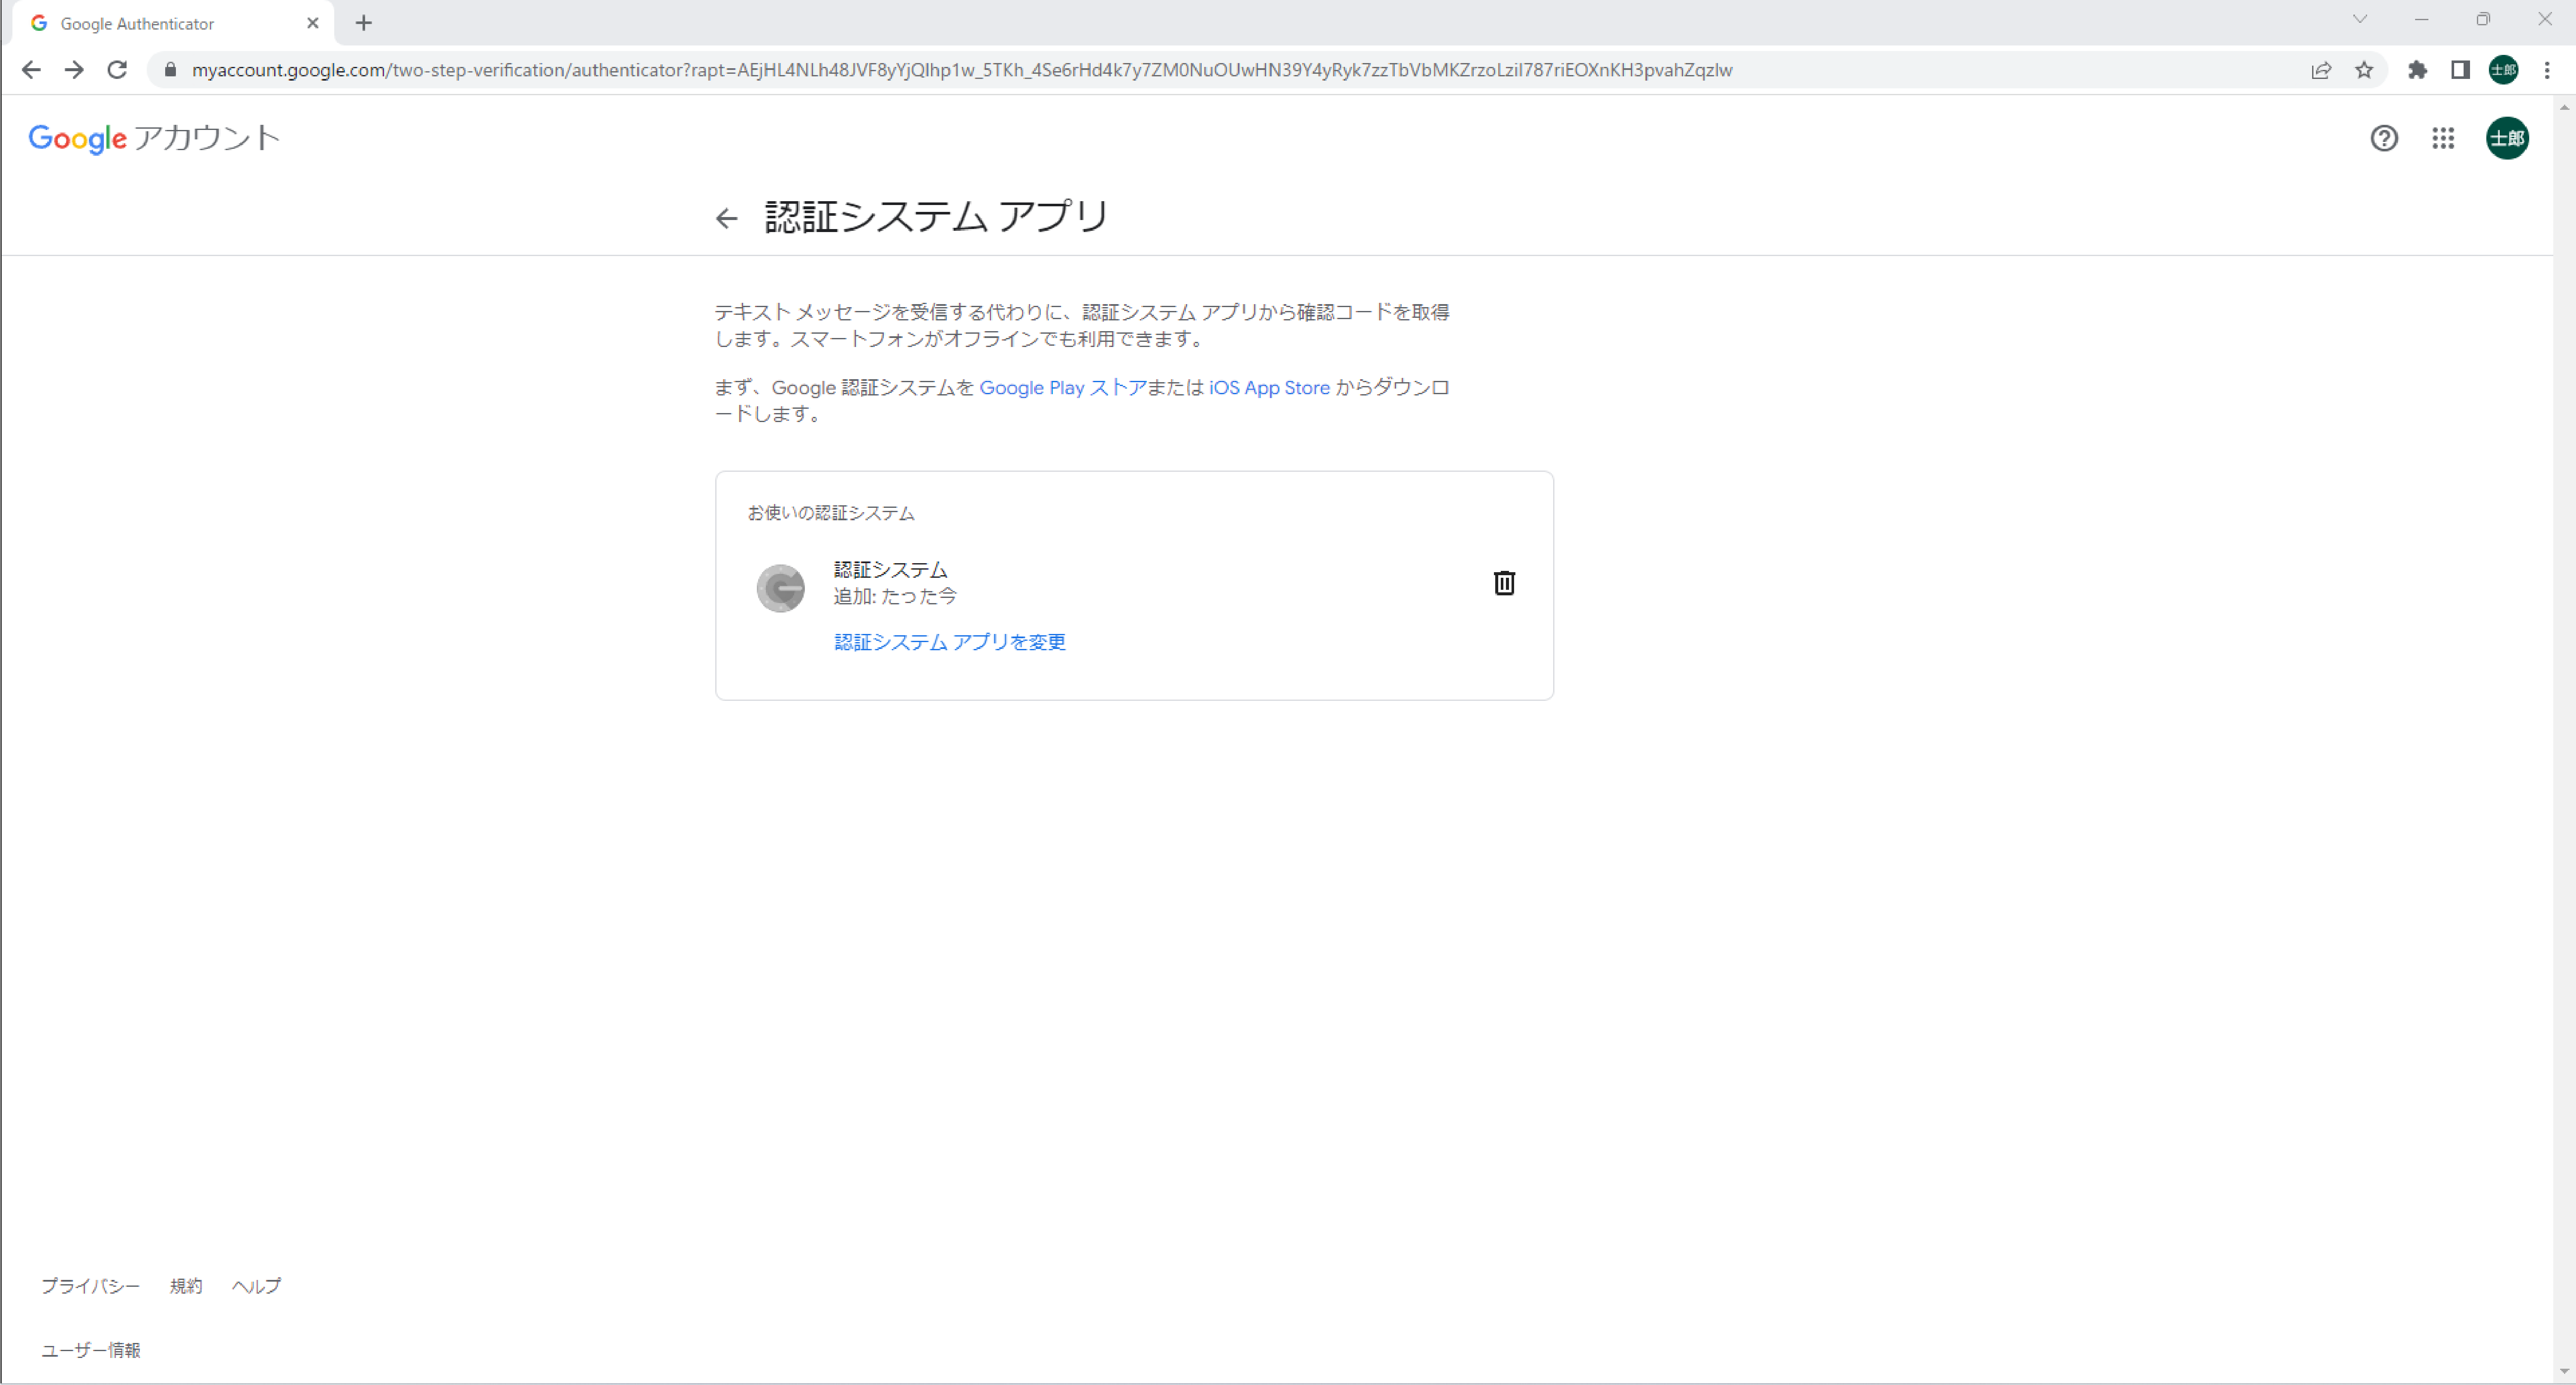The height and width of the screenshot is (1385, 2576).
Task: Click the iOS App Store link
Action: coord(1269,388)
